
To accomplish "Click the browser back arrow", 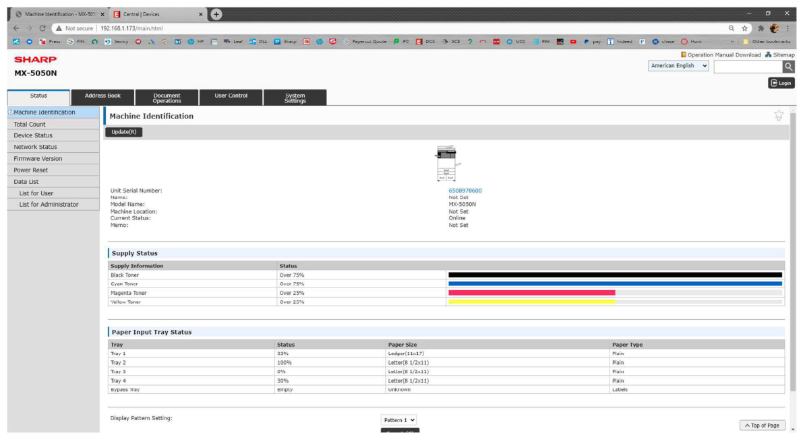I will [x=16, y=29].
